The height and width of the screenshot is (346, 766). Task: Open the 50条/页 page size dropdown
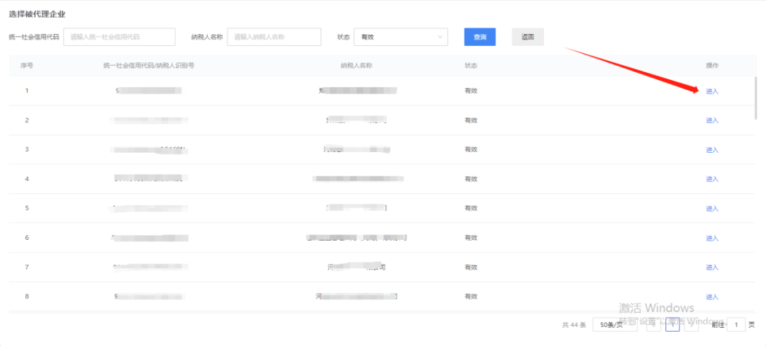614,325
